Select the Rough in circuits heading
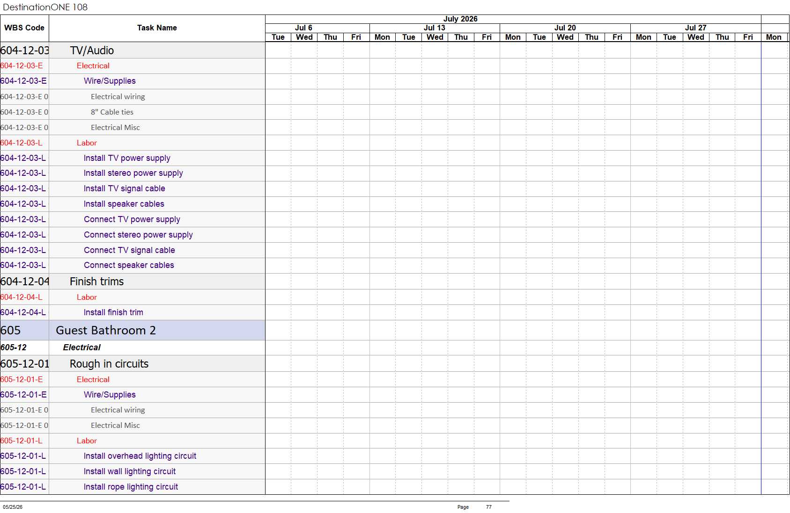Image resolution: width=790 pixels, height=513 pixels. click(109, 364)
